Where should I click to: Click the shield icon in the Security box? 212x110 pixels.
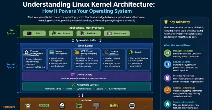130,52
